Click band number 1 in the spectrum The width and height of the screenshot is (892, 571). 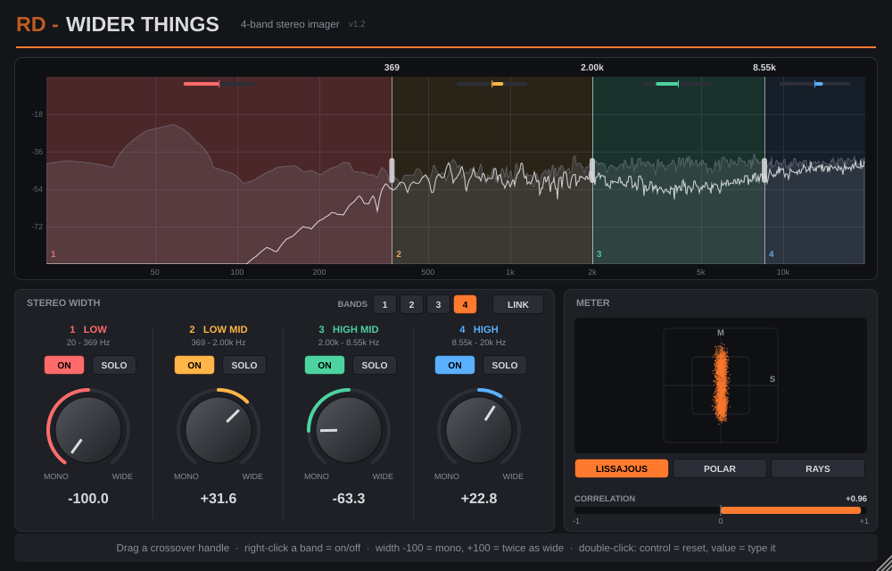[x=54, y=254]
